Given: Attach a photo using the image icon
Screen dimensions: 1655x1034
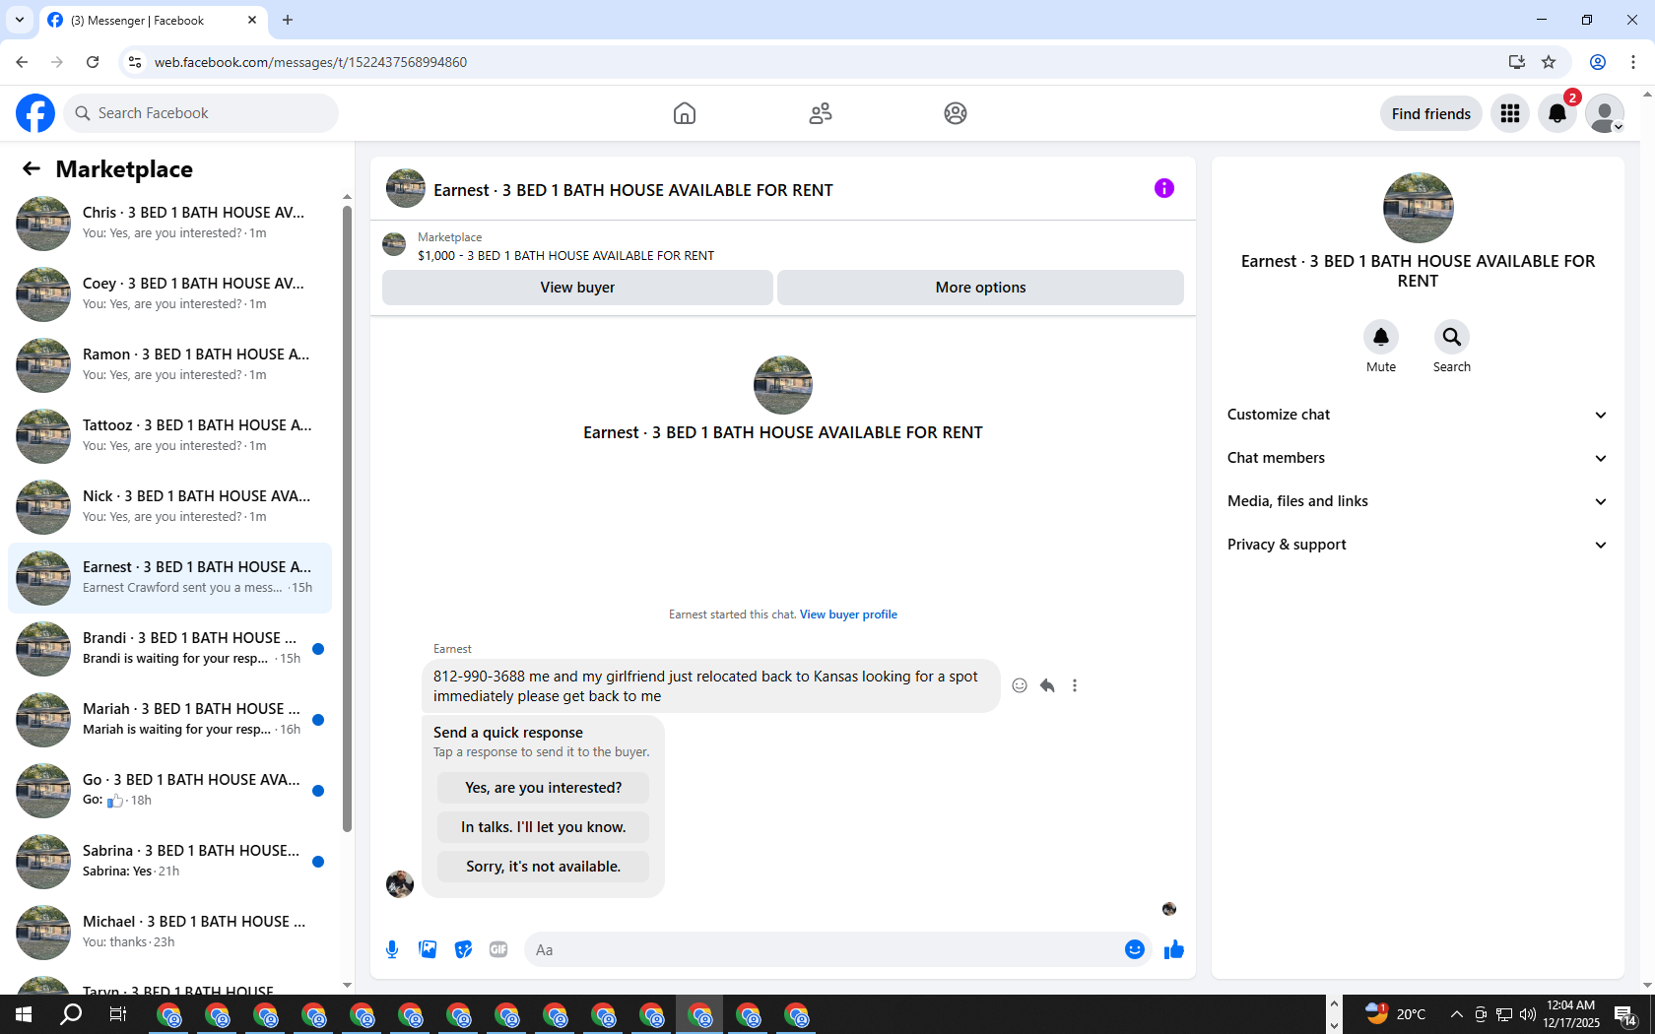Looking at the screenshot, I should [428, 949].
